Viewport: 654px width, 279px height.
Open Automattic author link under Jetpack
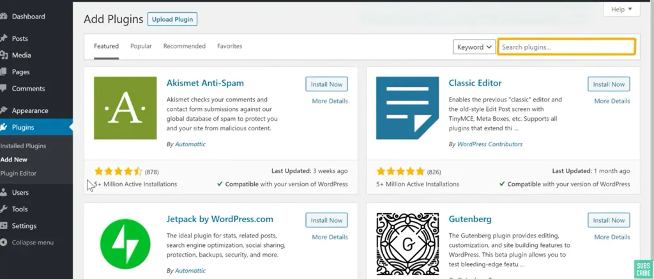190,271
